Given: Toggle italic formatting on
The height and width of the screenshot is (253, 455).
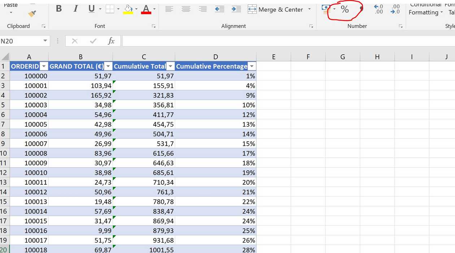Looking at the screenshot, I should (x=75, y=9).
